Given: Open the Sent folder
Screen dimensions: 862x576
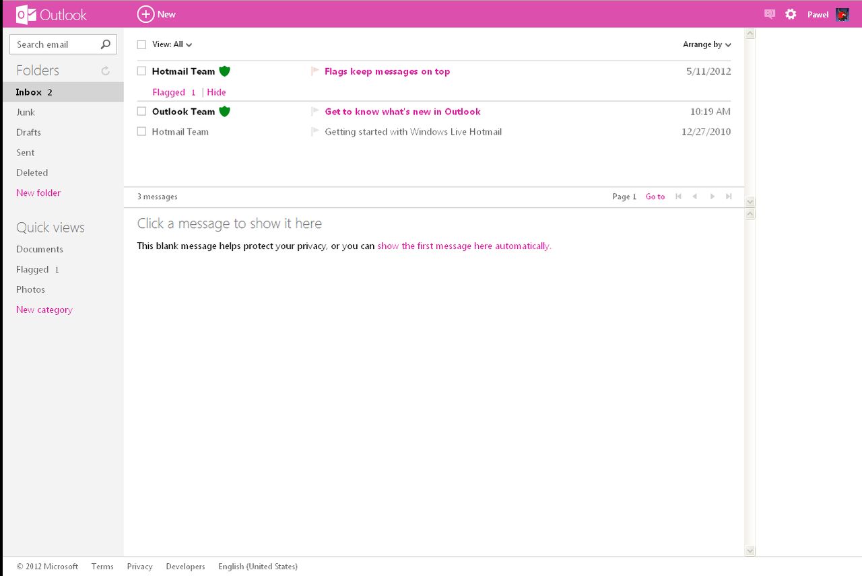Looking at the screenshot, I should [x=26, y=153].
